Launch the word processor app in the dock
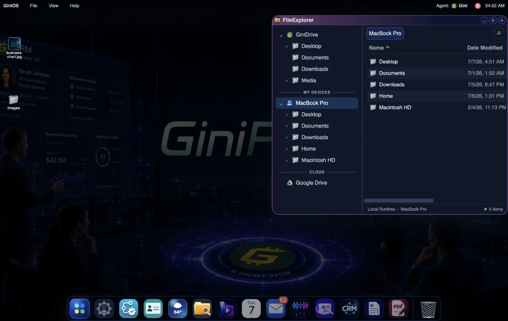 coord(374,308)
